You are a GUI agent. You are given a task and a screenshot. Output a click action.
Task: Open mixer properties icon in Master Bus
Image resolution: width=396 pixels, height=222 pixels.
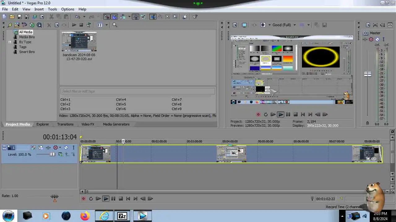[368, 25]
